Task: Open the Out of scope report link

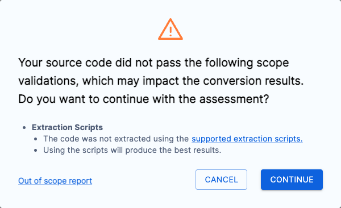Action: [55, 181]
